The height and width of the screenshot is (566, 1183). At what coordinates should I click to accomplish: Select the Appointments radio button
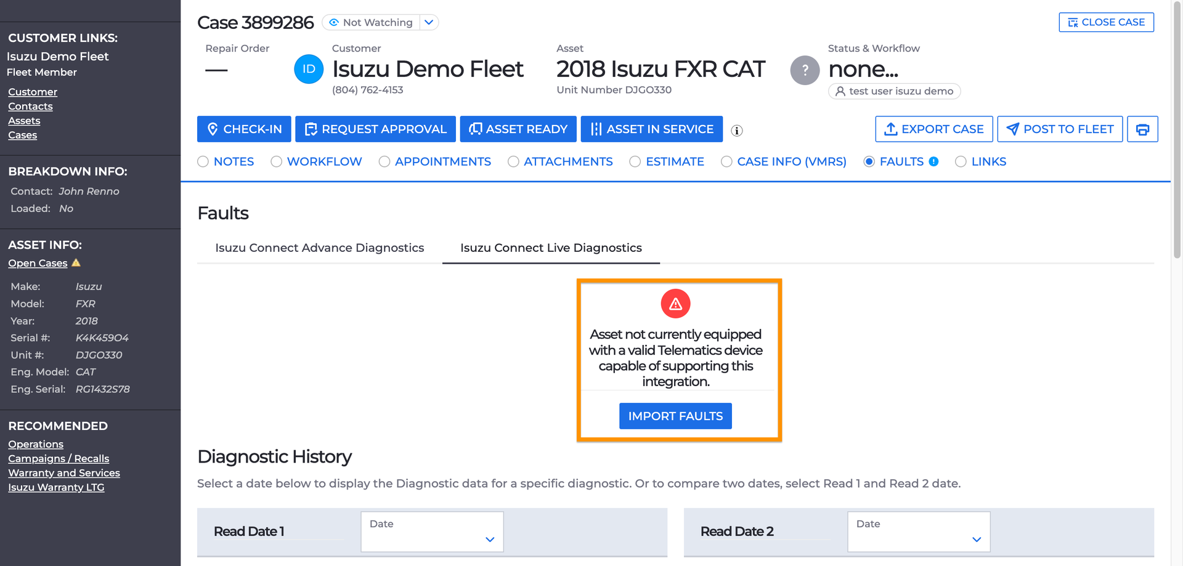tap(384, 161)
